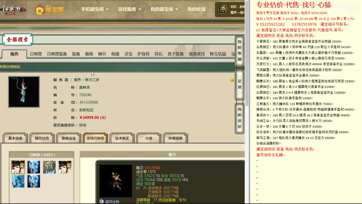
Task: Click the character name 莫解语
Action: pyautogui.click(x=84, y=87)
